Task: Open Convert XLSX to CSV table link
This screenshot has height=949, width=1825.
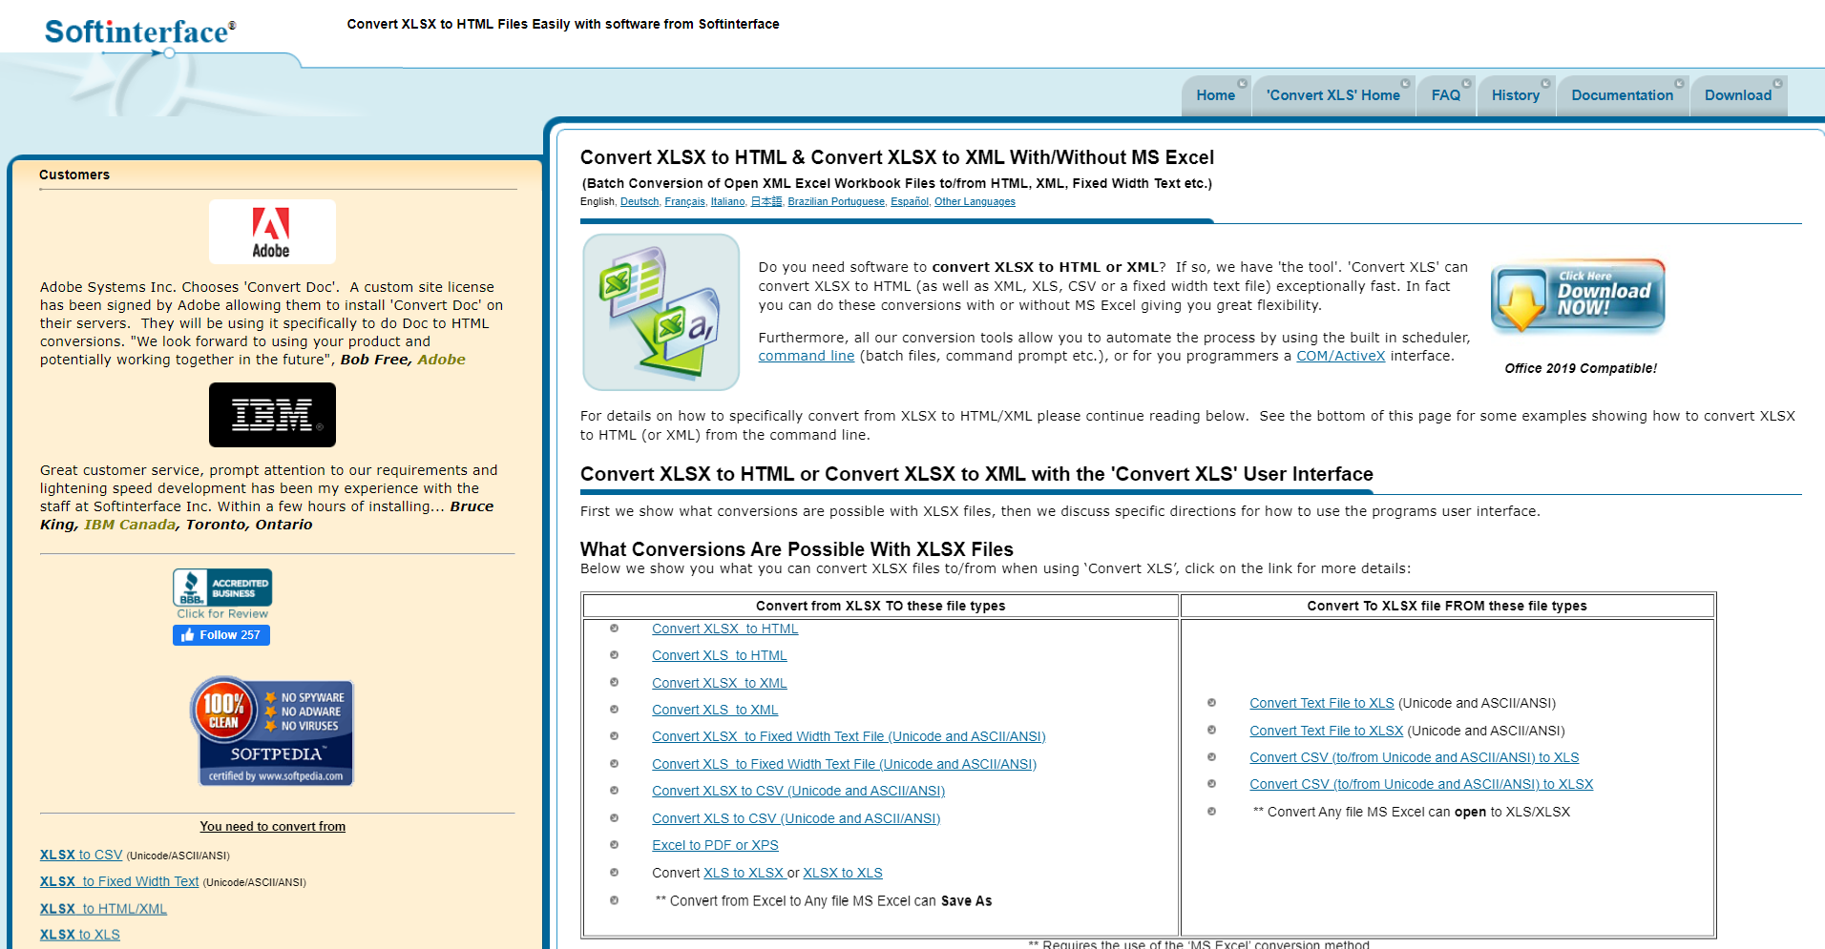Action: click(x=799, y=791)
